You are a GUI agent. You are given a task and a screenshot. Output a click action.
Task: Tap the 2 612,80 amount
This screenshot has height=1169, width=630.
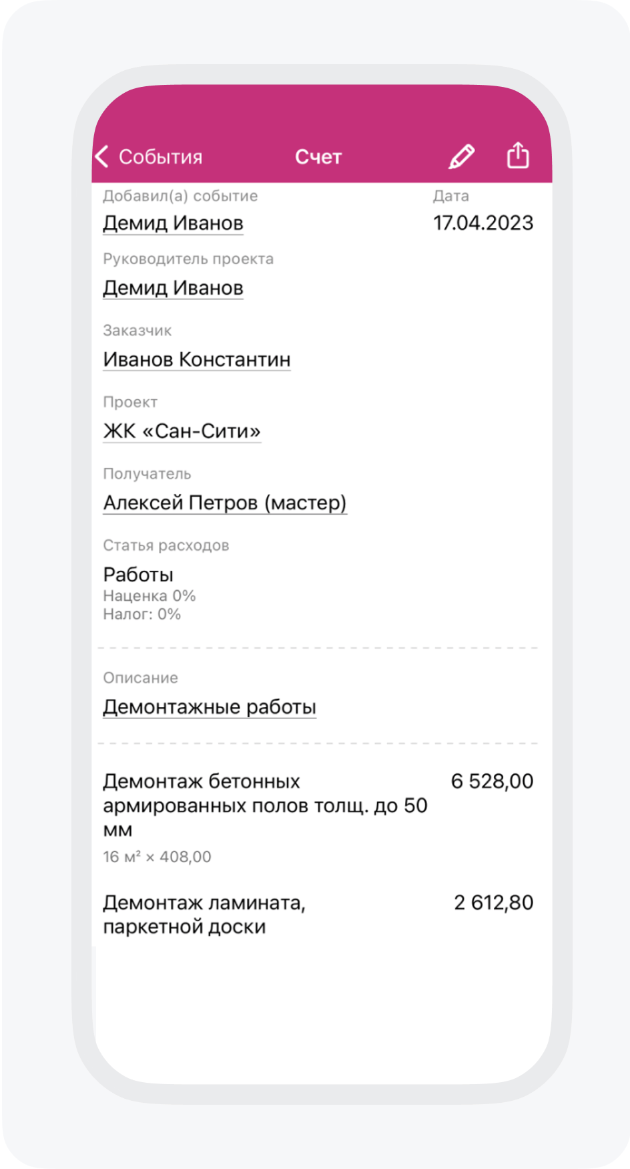[x=494, y=903]
